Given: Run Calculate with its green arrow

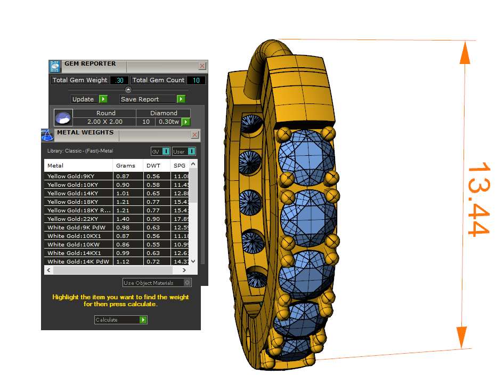Looking at the screenshot, I should 143,320.
